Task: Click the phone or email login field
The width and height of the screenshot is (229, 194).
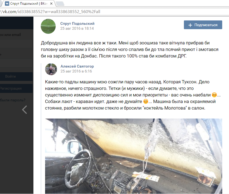Action: 16,44
